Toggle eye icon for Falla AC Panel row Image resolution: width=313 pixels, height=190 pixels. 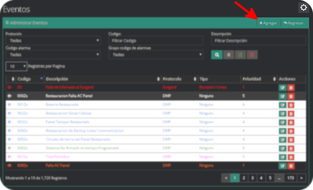point(9,166)
